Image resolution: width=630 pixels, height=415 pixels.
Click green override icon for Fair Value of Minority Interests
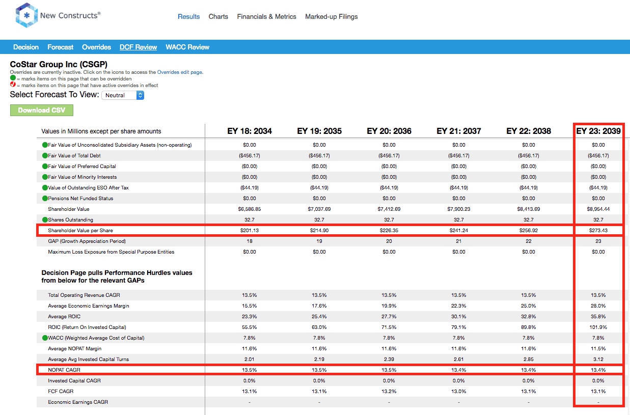pos(45,177)
